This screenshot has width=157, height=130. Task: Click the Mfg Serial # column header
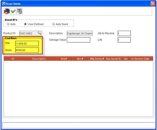point(97,59)
